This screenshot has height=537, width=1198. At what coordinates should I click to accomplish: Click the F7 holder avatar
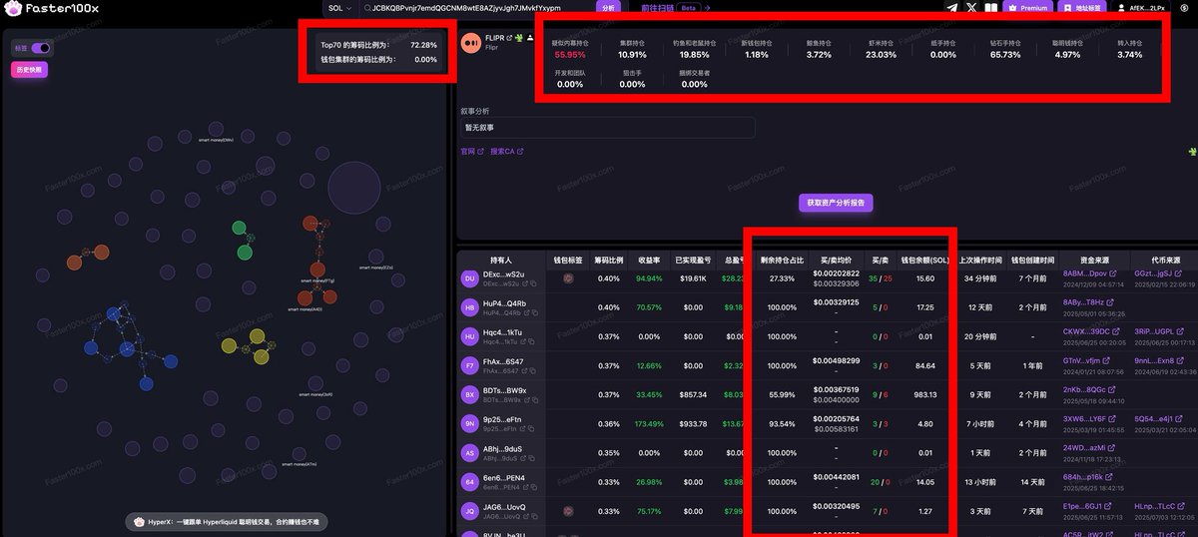(468, 365)
